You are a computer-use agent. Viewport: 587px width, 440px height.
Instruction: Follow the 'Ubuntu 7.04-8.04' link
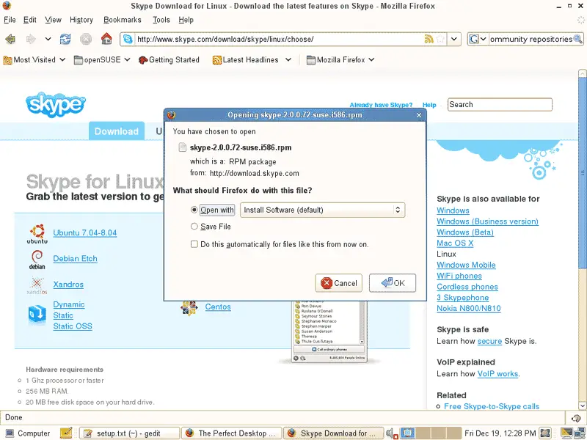85,232
